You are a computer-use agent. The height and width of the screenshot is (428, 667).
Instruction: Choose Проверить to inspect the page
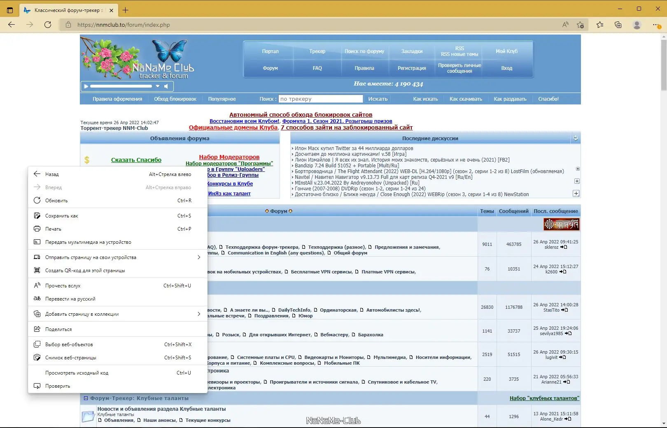(x=118, y=386)
